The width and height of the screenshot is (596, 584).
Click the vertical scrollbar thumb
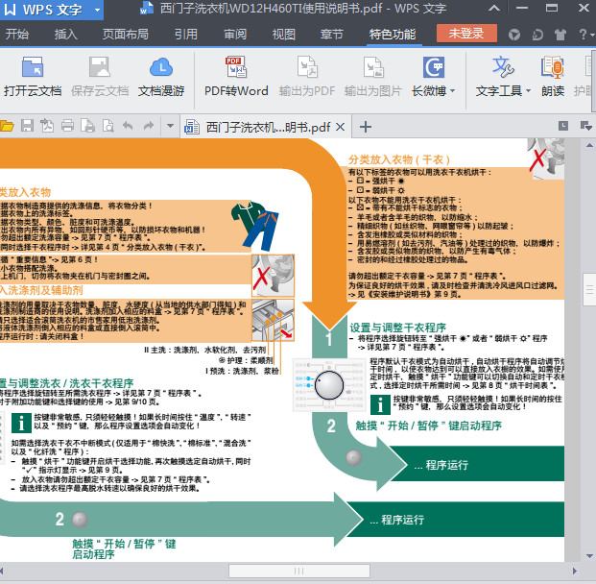589,289
